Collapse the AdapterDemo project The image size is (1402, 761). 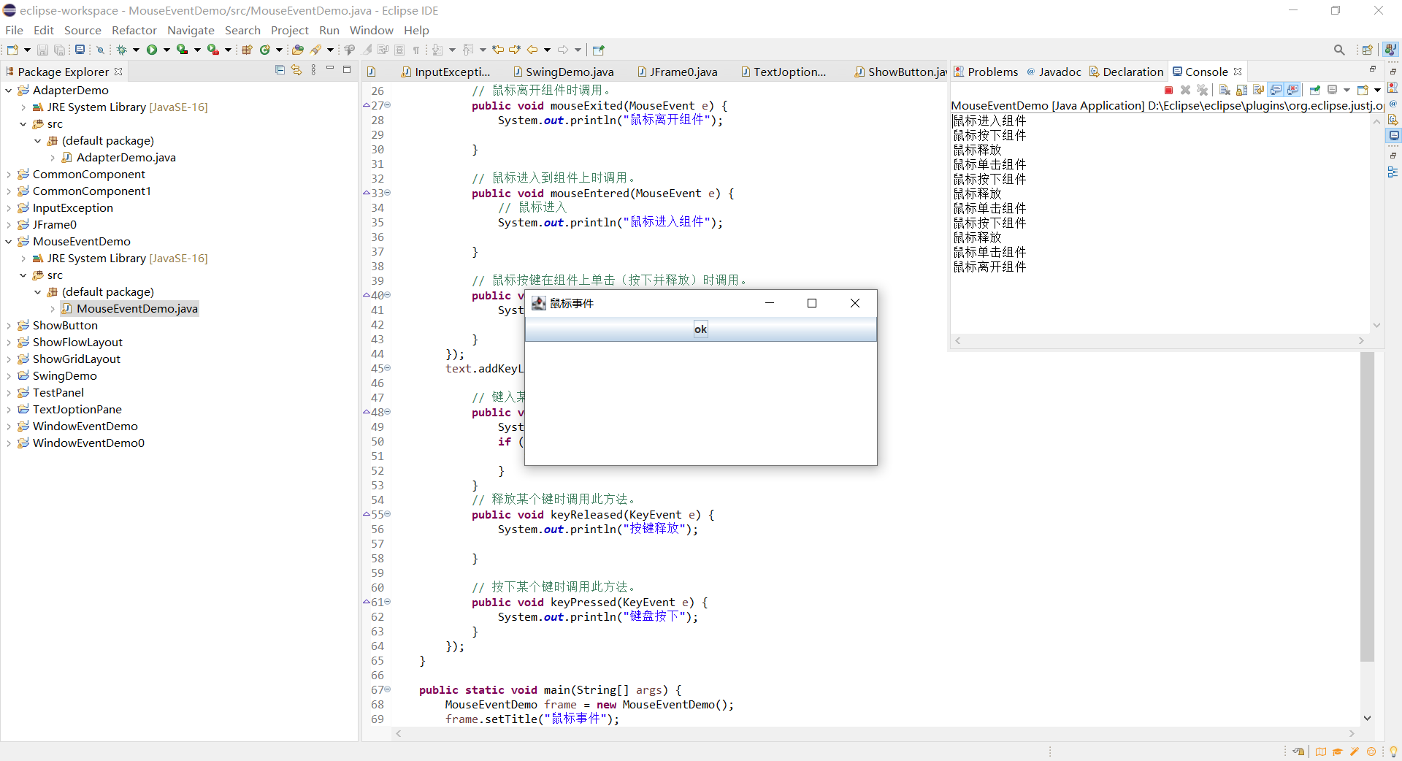click(x=9, y=91)
